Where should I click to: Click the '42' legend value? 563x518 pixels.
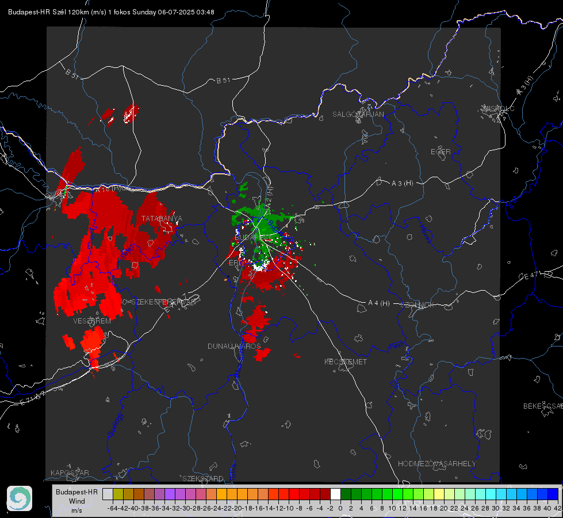(x=557, y=508)
